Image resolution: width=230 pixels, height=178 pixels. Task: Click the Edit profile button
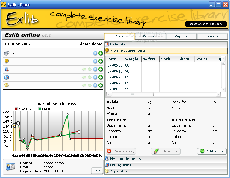pos(97,171)
